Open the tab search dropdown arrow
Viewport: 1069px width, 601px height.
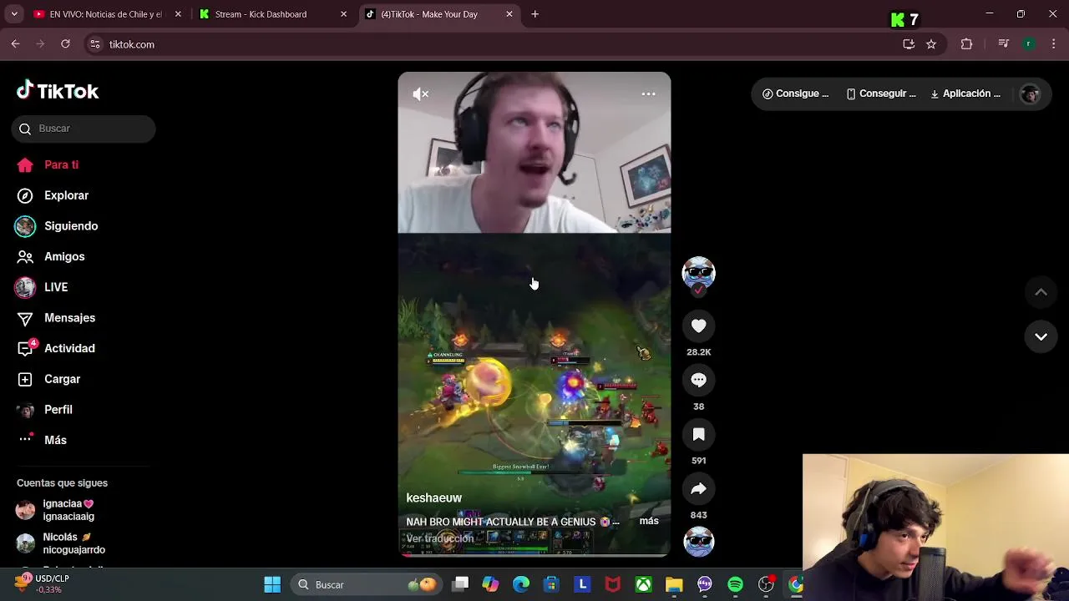pos(14,14)
